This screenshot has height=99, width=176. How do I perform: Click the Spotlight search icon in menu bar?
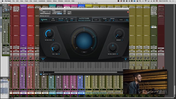[170, 1]
